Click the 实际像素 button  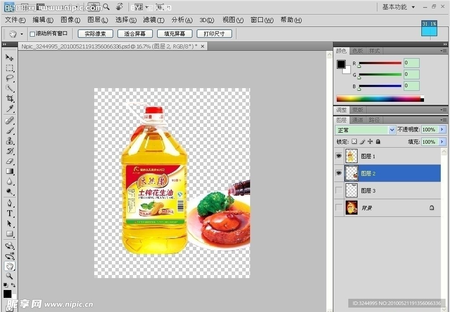(x=95, y=34)
